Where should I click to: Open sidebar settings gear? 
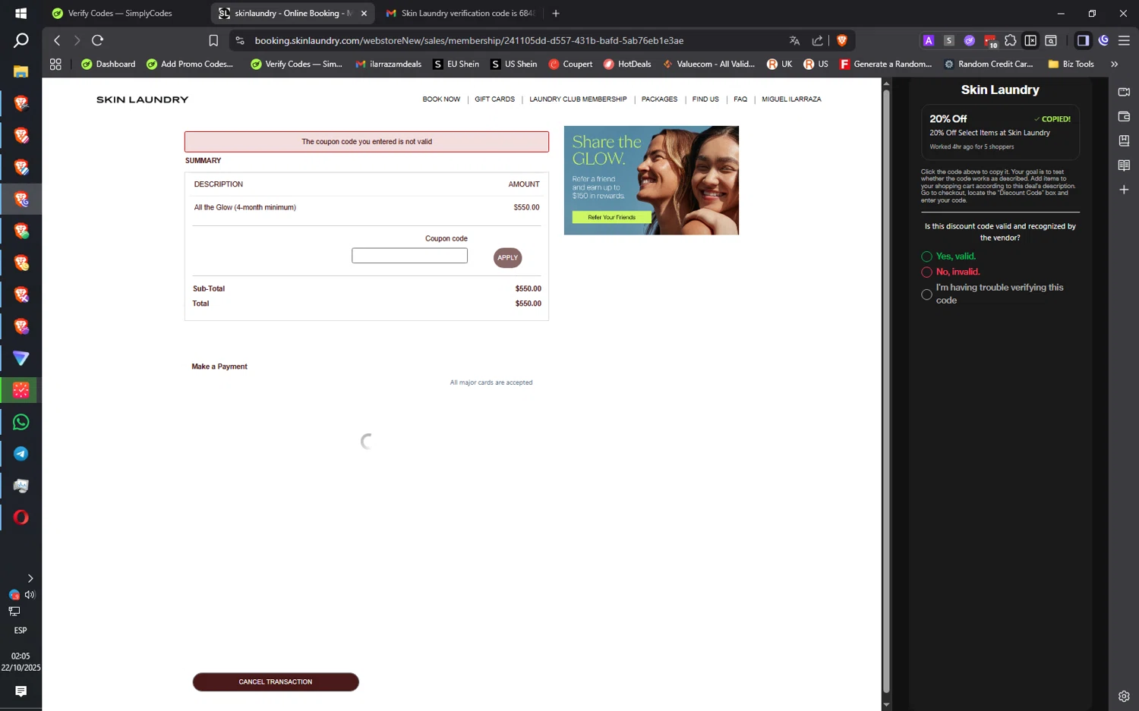(1124, 696)
